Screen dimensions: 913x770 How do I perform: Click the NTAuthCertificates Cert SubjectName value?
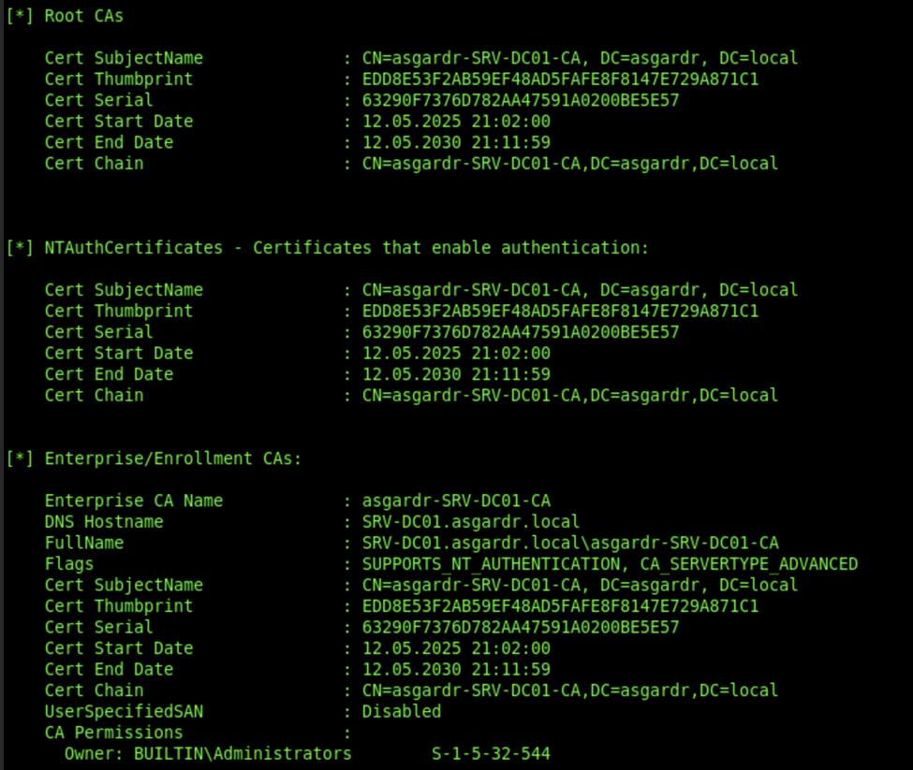(580, 290)
